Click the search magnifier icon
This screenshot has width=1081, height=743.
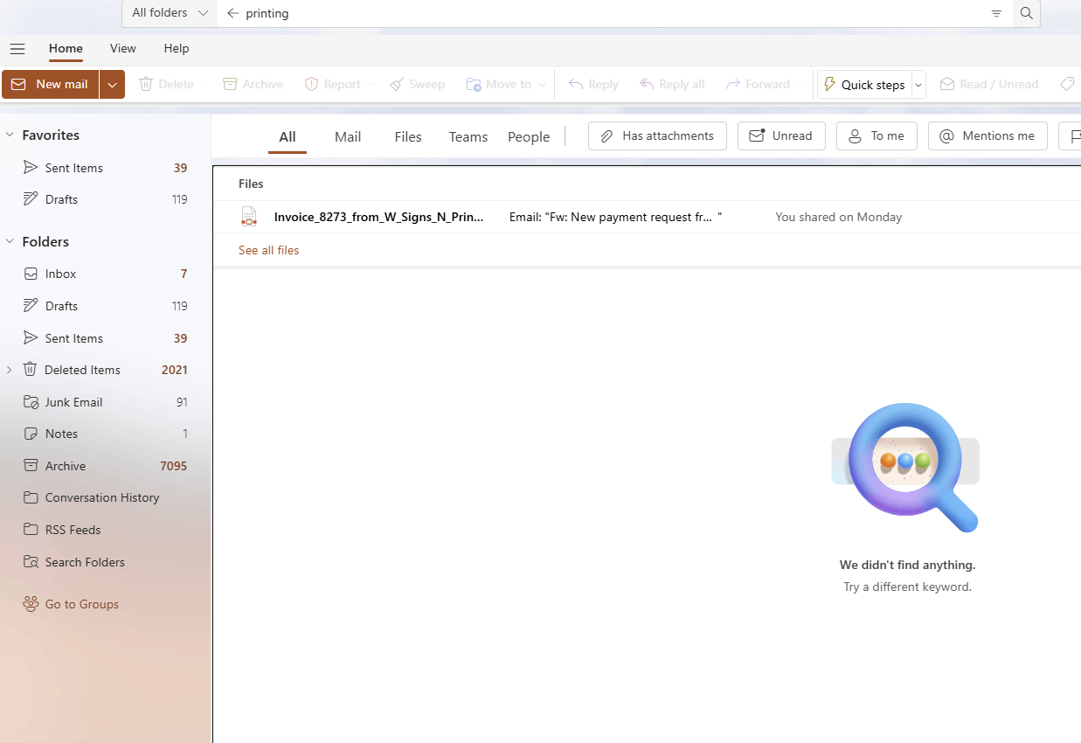coord(1027,13)
